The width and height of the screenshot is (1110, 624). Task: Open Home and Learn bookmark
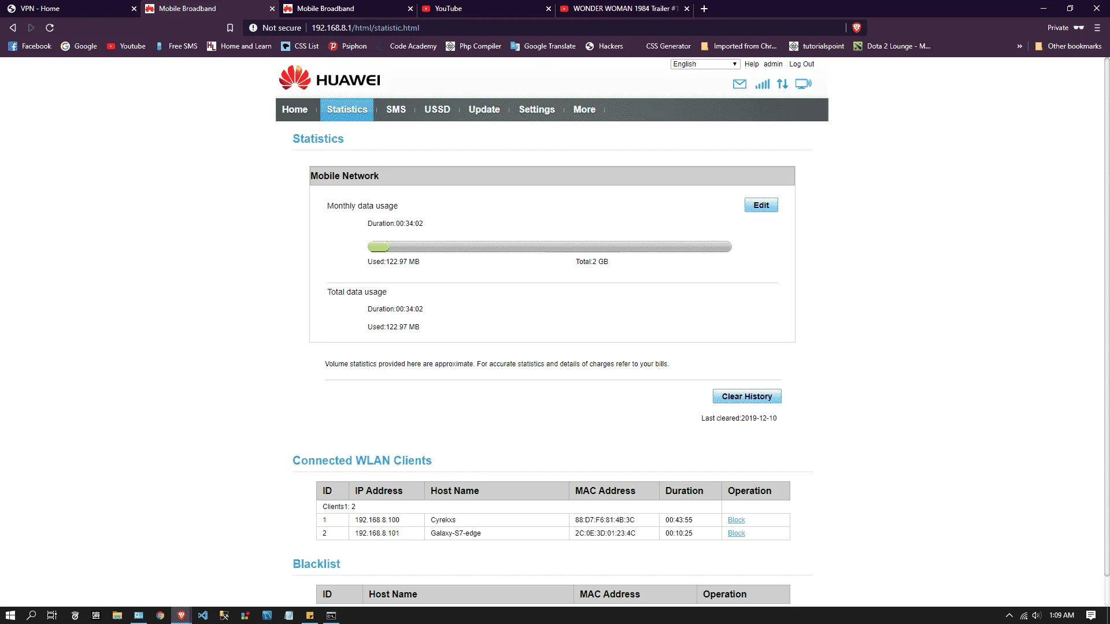(x=239, y=46)
